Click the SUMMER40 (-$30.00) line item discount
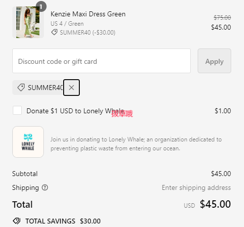This screenshot has width=244, height=227. (87, 33)
